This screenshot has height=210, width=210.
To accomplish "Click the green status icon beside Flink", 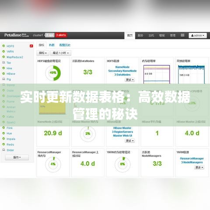I will click(x=3, y=128).
